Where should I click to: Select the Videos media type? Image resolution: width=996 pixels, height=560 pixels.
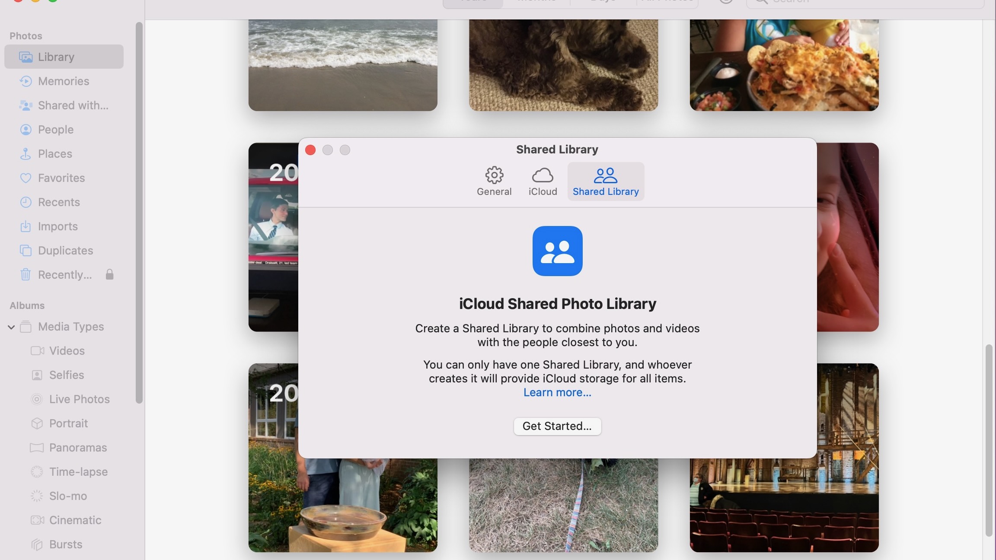[x=66, y=350]
